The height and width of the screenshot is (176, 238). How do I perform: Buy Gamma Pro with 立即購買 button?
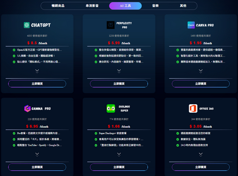point(37,167)
